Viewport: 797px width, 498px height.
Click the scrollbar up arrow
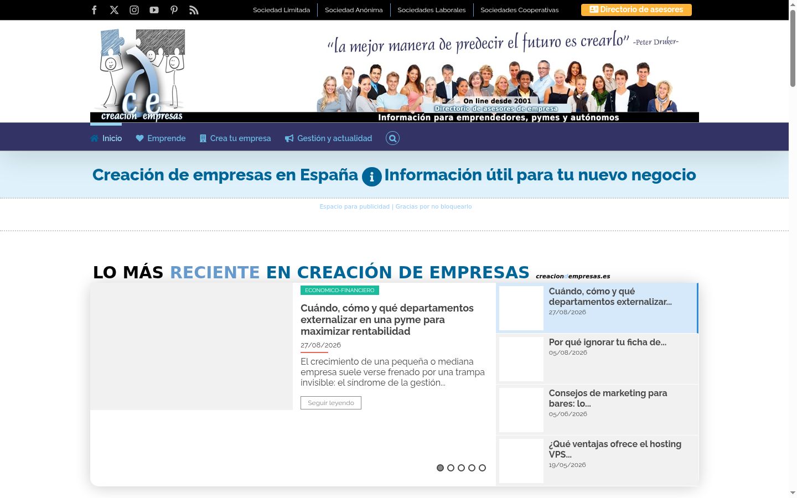(x=793, y=4)
